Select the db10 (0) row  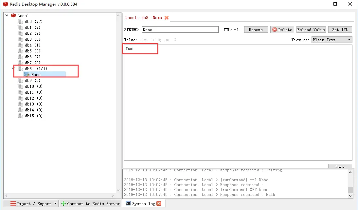tap(30, 86)
